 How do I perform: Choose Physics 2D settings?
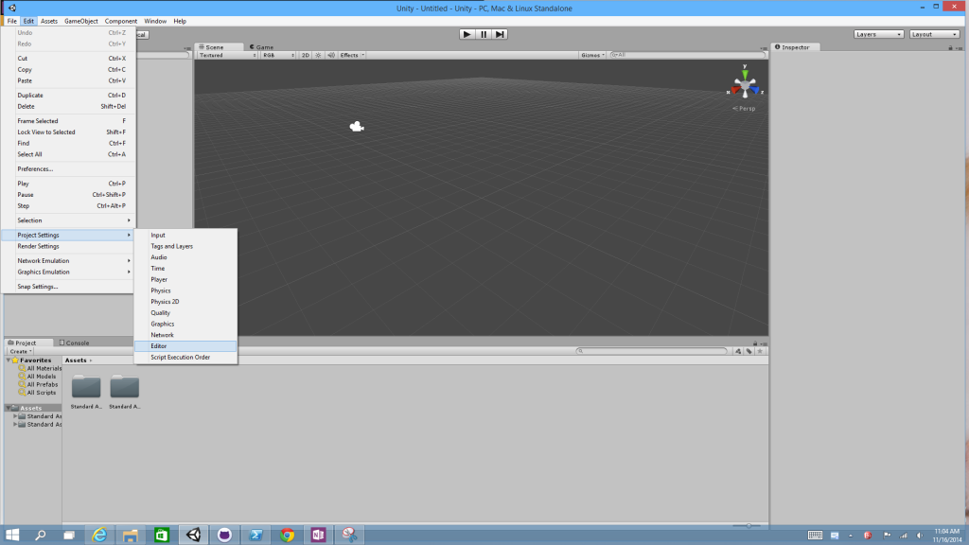[185, 302]
